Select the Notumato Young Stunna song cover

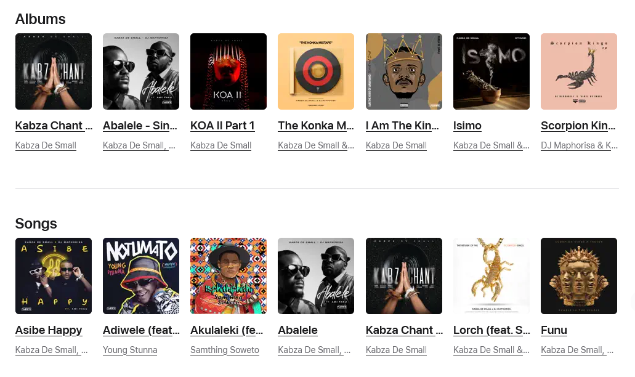(141, 276)
